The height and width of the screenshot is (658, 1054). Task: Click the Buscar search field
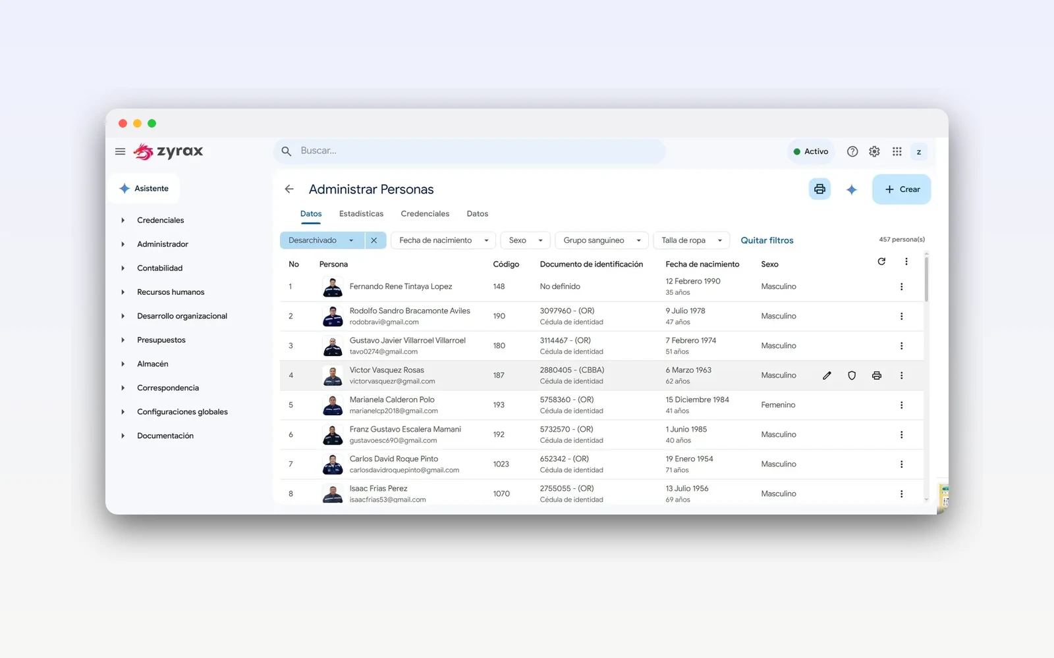[469, 151]
